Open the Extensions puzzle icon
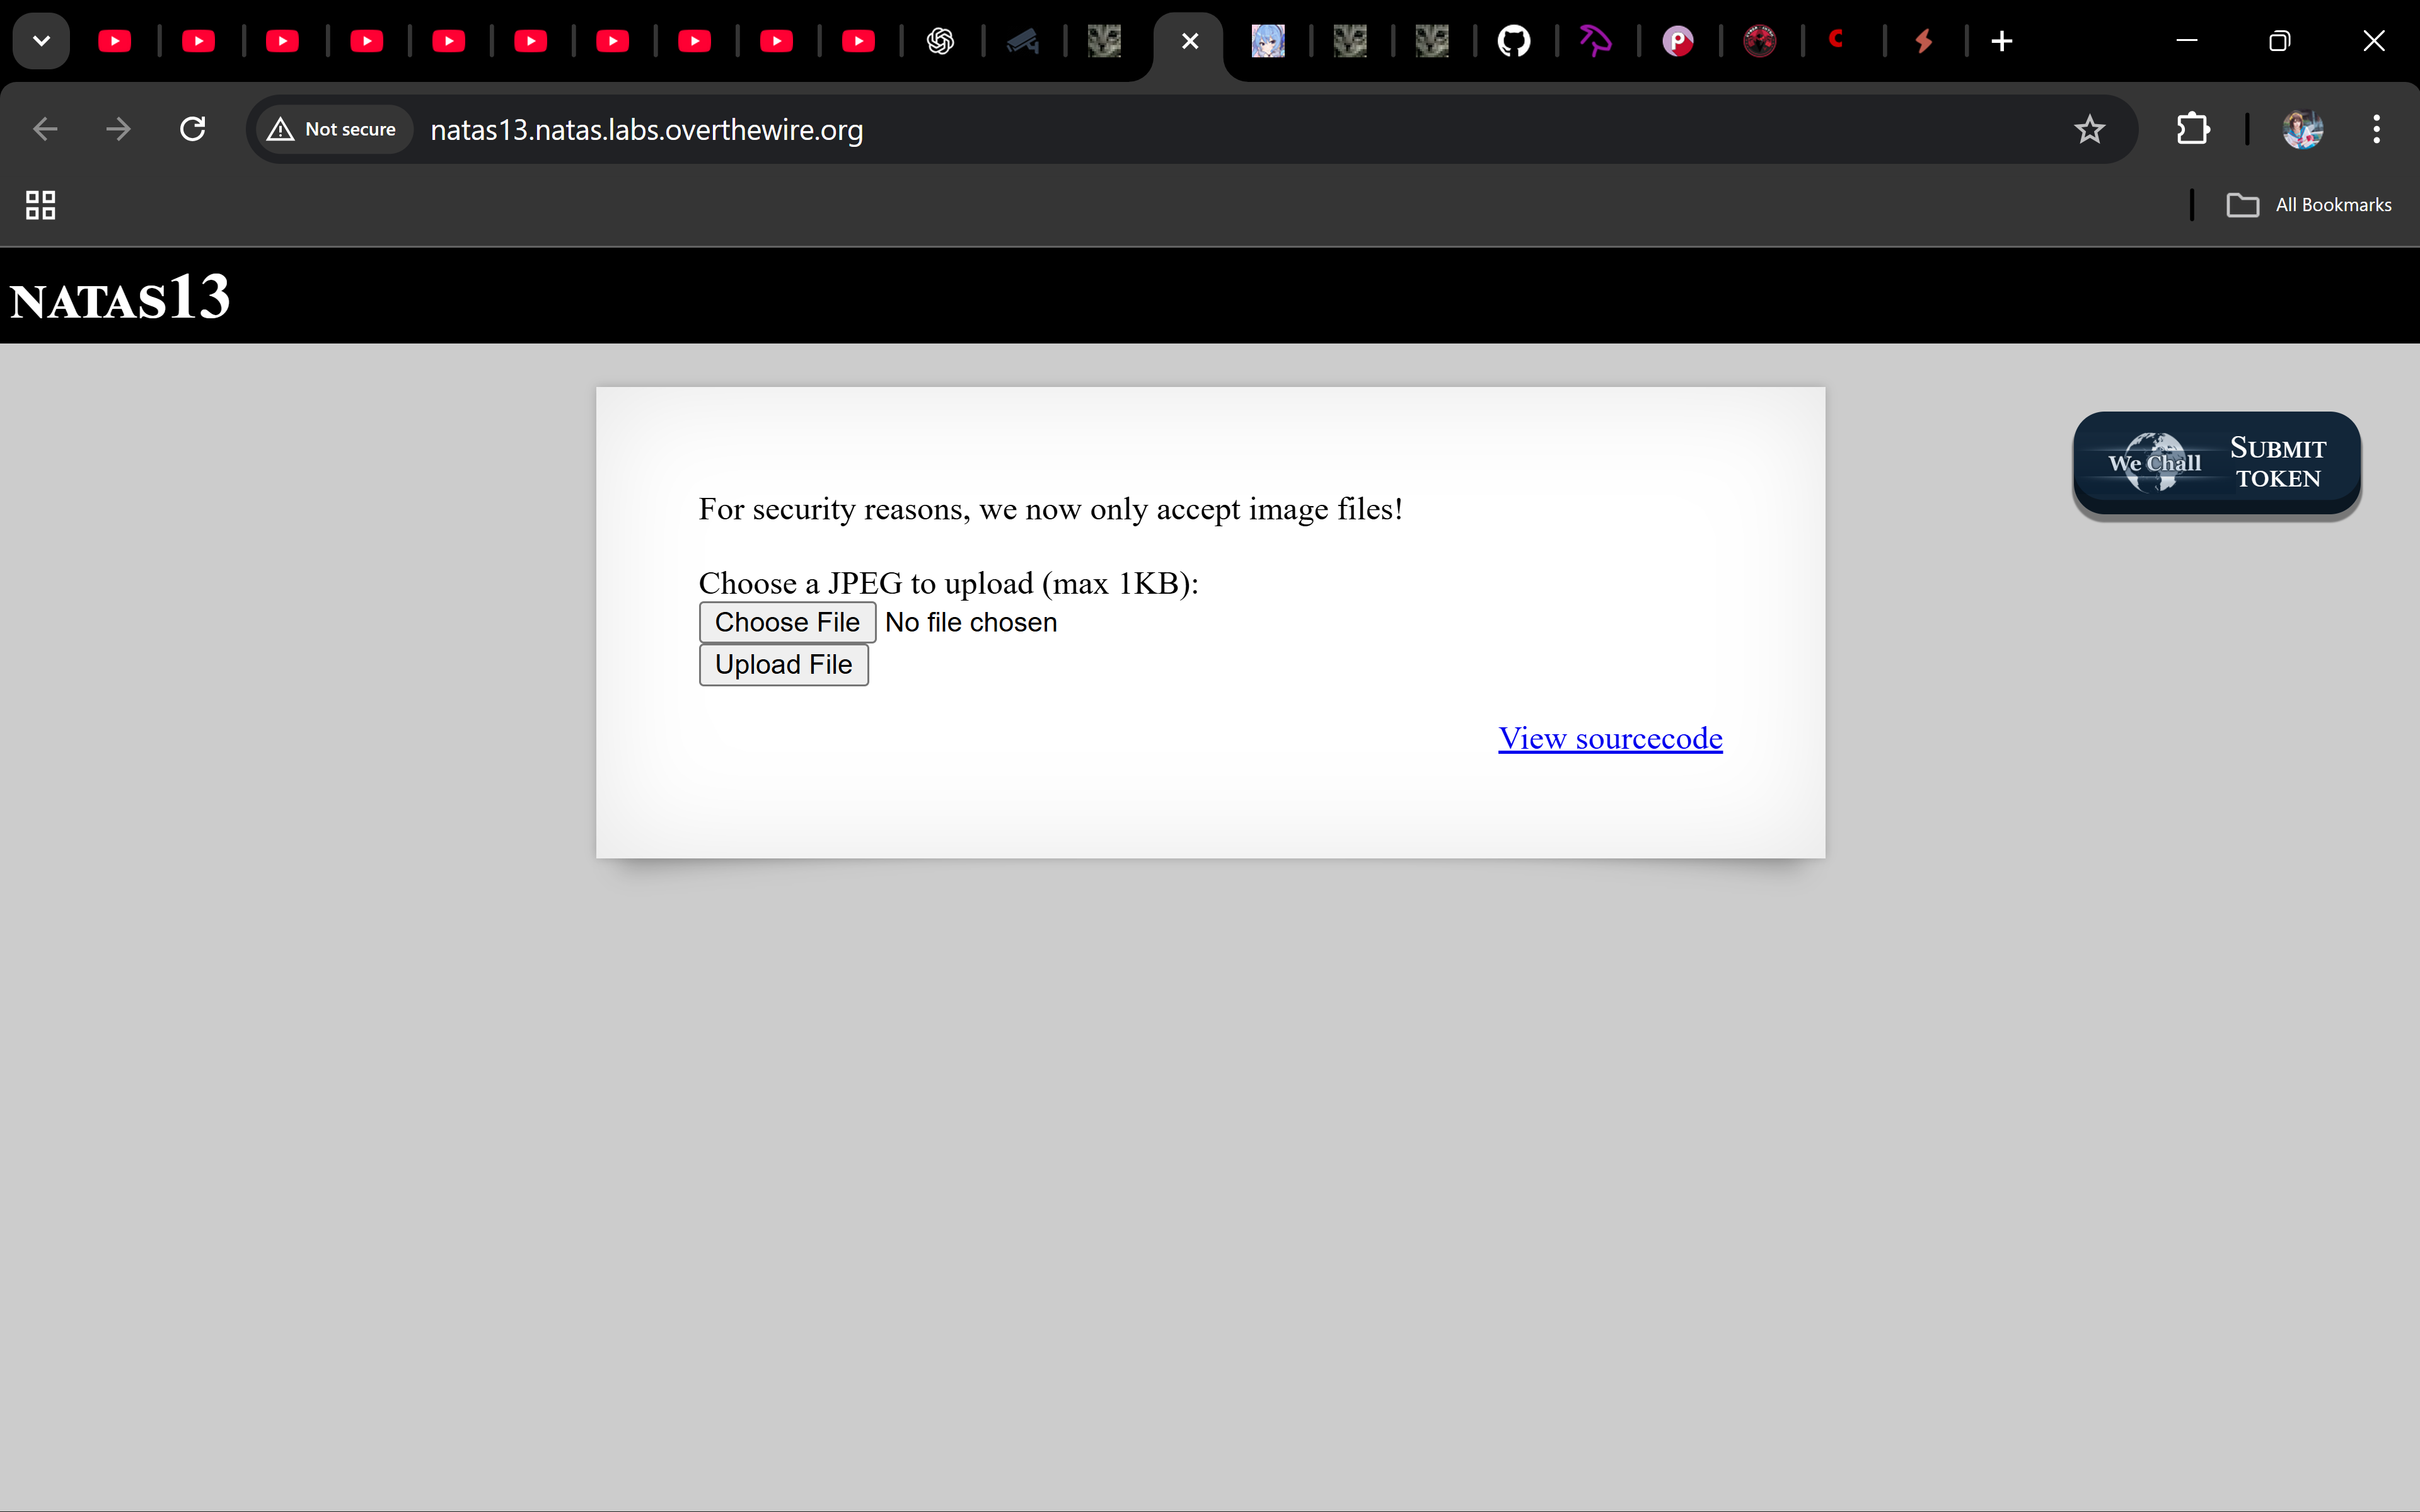Image resolution: width=2420 pixels, height=1512 pixels. [x=2192, y=129]
